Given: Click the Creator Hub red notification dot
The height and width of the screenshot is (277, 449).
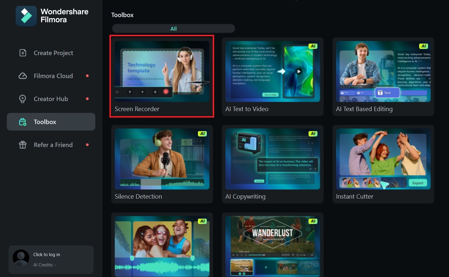Looking at the screenshot, I should 87,99.
